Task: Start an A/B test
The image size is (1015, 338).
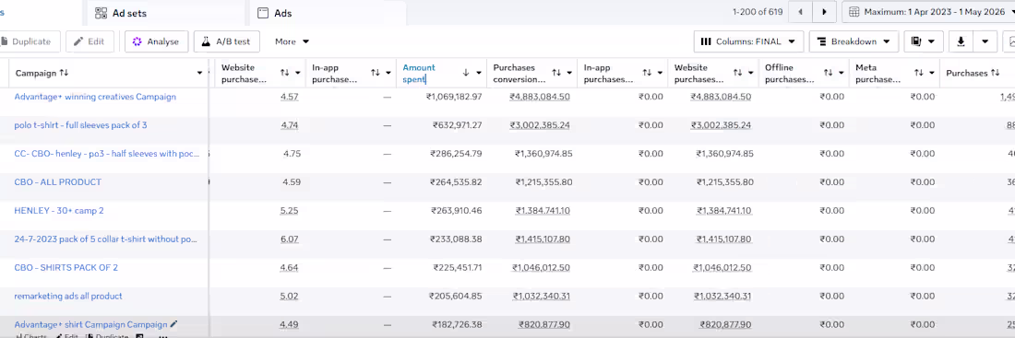Action: point(227,41)
